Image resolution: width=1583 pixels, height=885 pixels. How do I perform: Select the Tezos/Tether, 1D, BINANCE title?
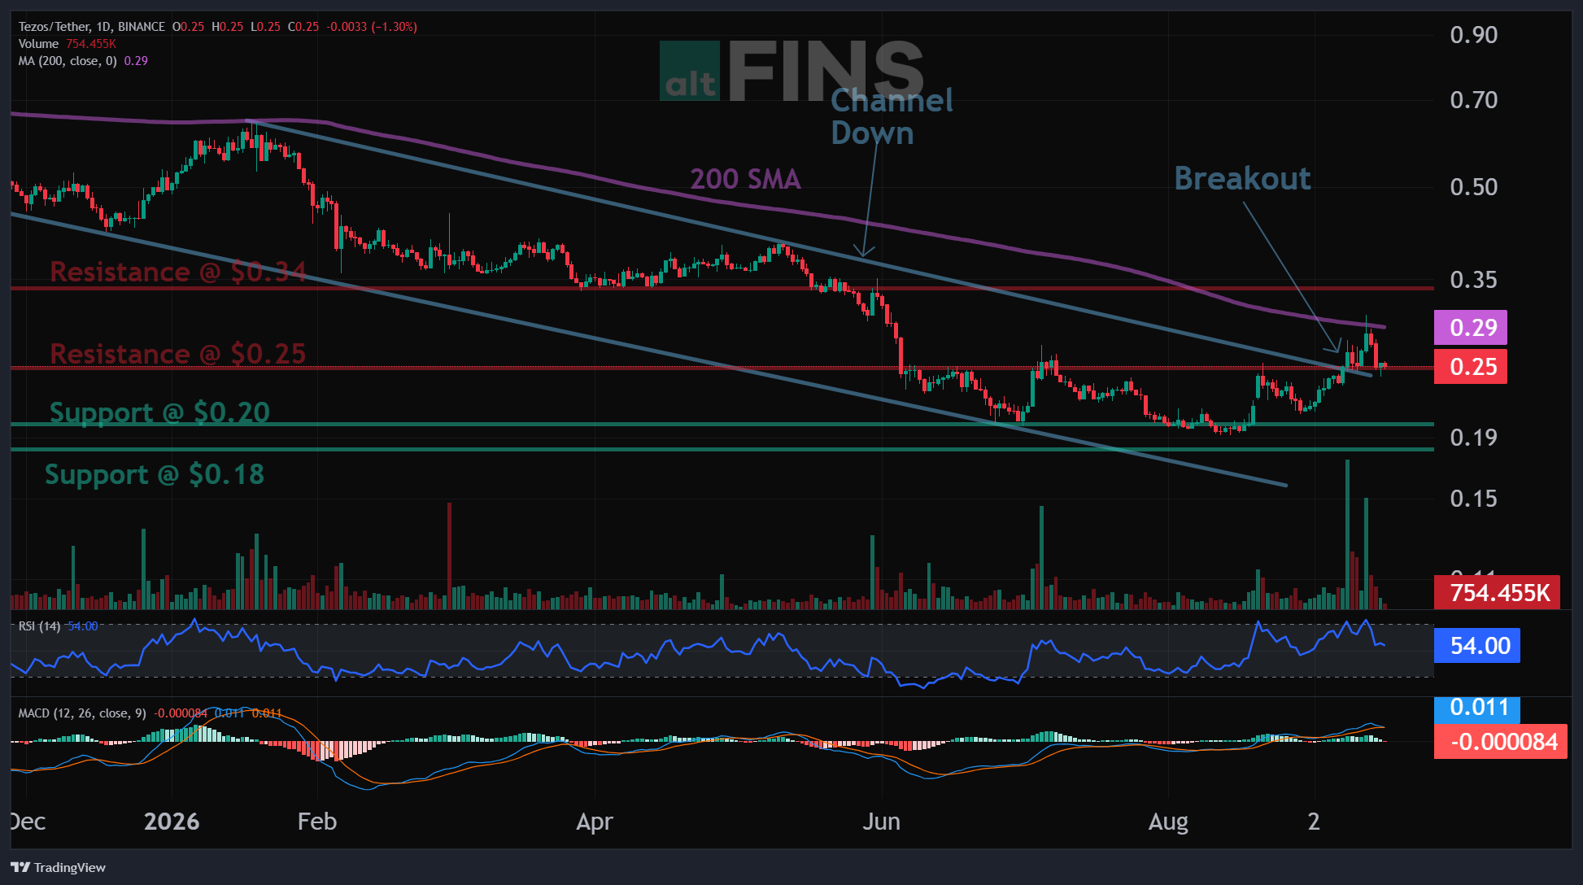pyautogui.click(x=92, y=27)
